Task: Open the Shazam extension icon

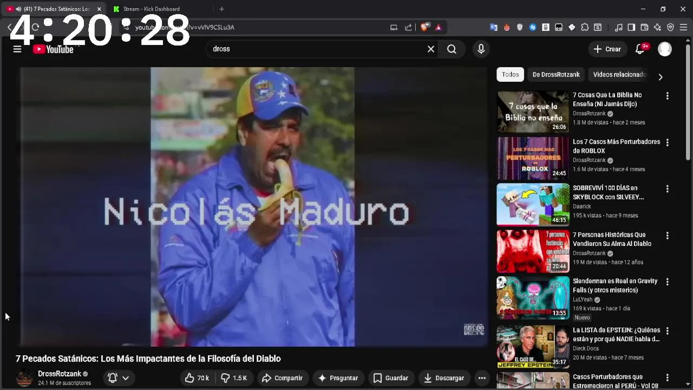Action: tap(533, 28)
